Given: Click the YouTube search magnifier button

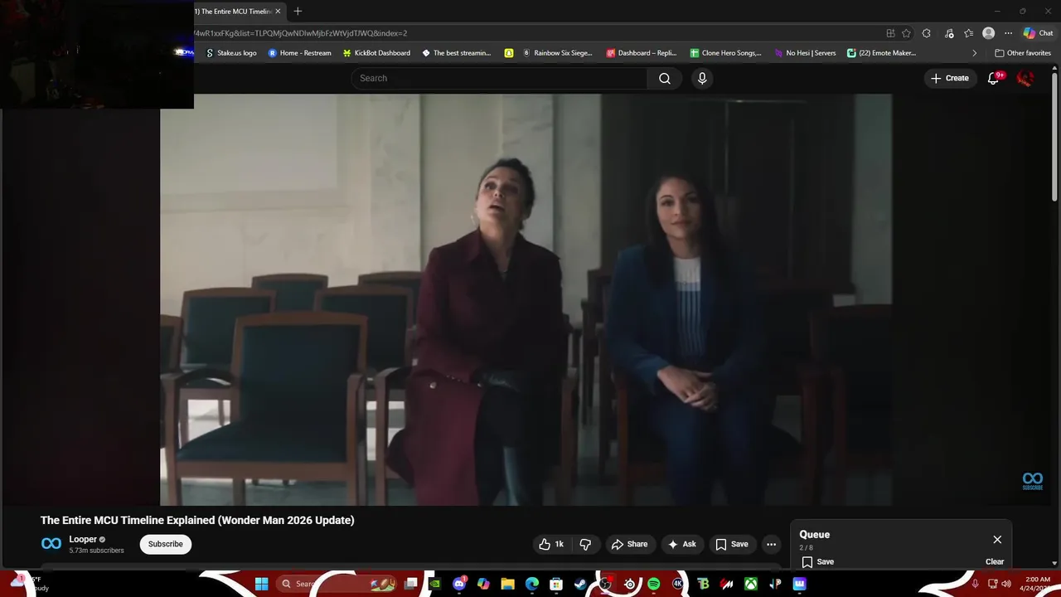Looking at the screenshot, I should [x=665, y=78].
